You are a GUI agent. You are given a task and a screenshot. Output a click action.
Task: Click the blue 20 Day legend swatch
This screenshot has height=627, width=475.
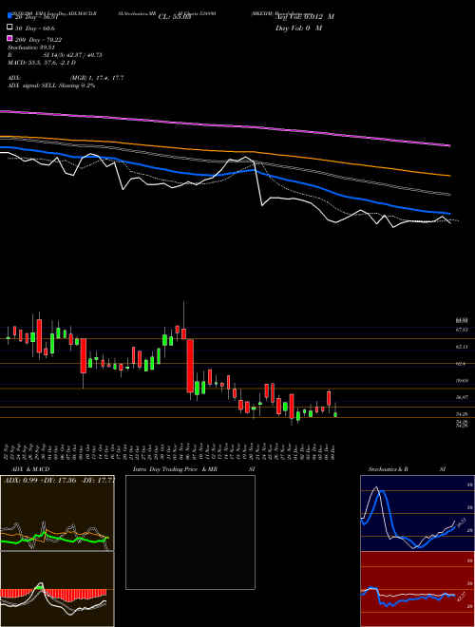pyautogui.click(x=9, y=15)
